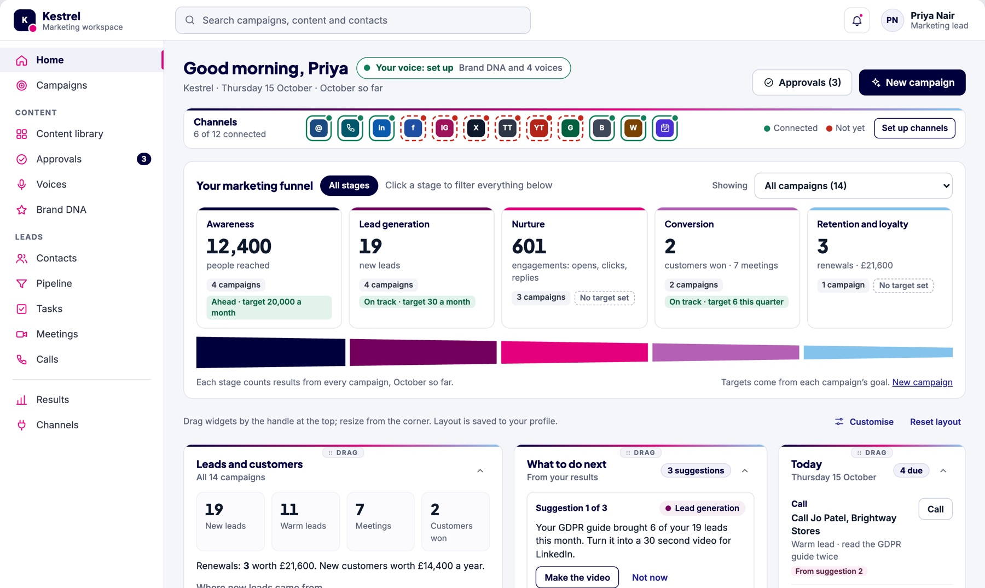Open the All campaigns (14) dropdown
Viewport: 985px width, 588px height.
point(853,186)
